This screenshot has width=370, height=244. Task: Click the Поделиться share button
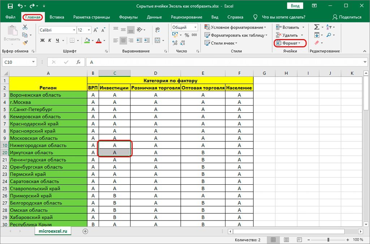pyautogui.click(x=347, y=17)
